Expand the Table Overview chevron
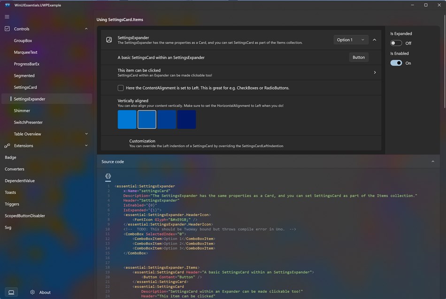 (86, 134)
